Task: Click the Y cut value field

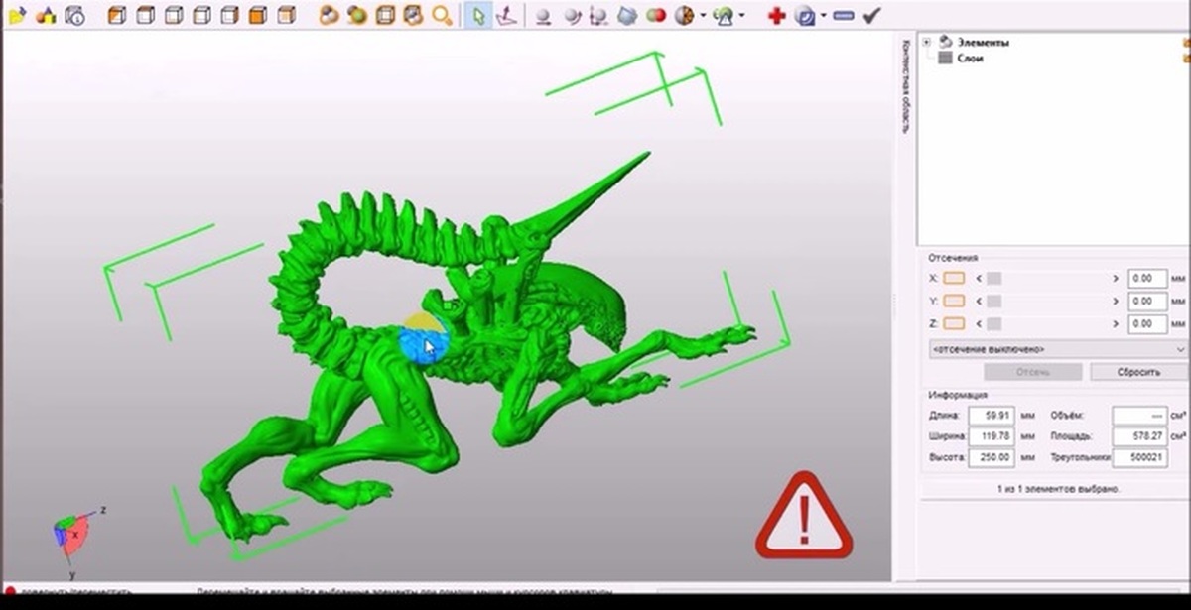Action: tap(1146, 301)
